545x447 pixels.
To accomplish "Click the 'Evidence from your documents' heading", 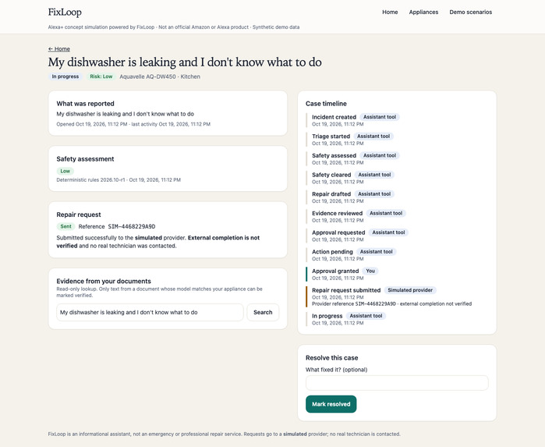I will (104, 281).
